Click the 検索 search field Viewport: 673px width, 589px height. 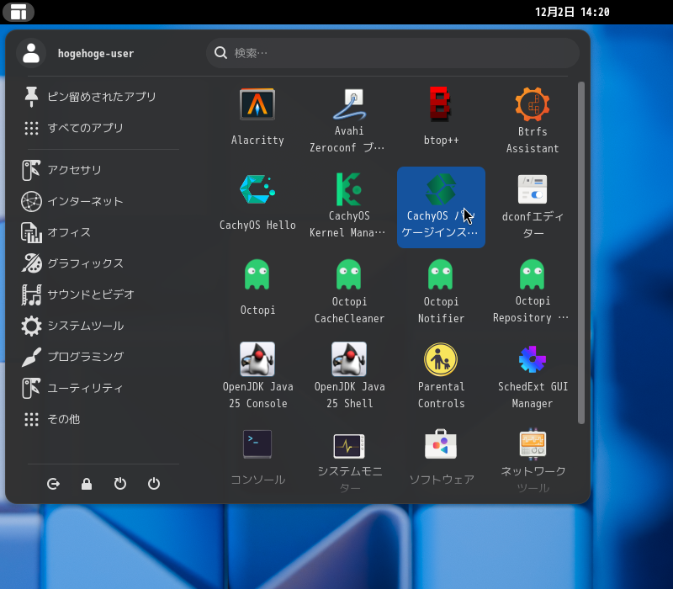(393, 53)
